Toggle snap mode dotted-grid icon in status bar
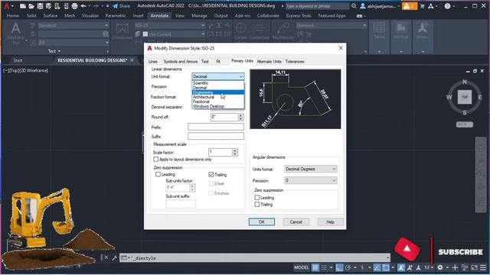Screen dimensions: 490x275 324,267
